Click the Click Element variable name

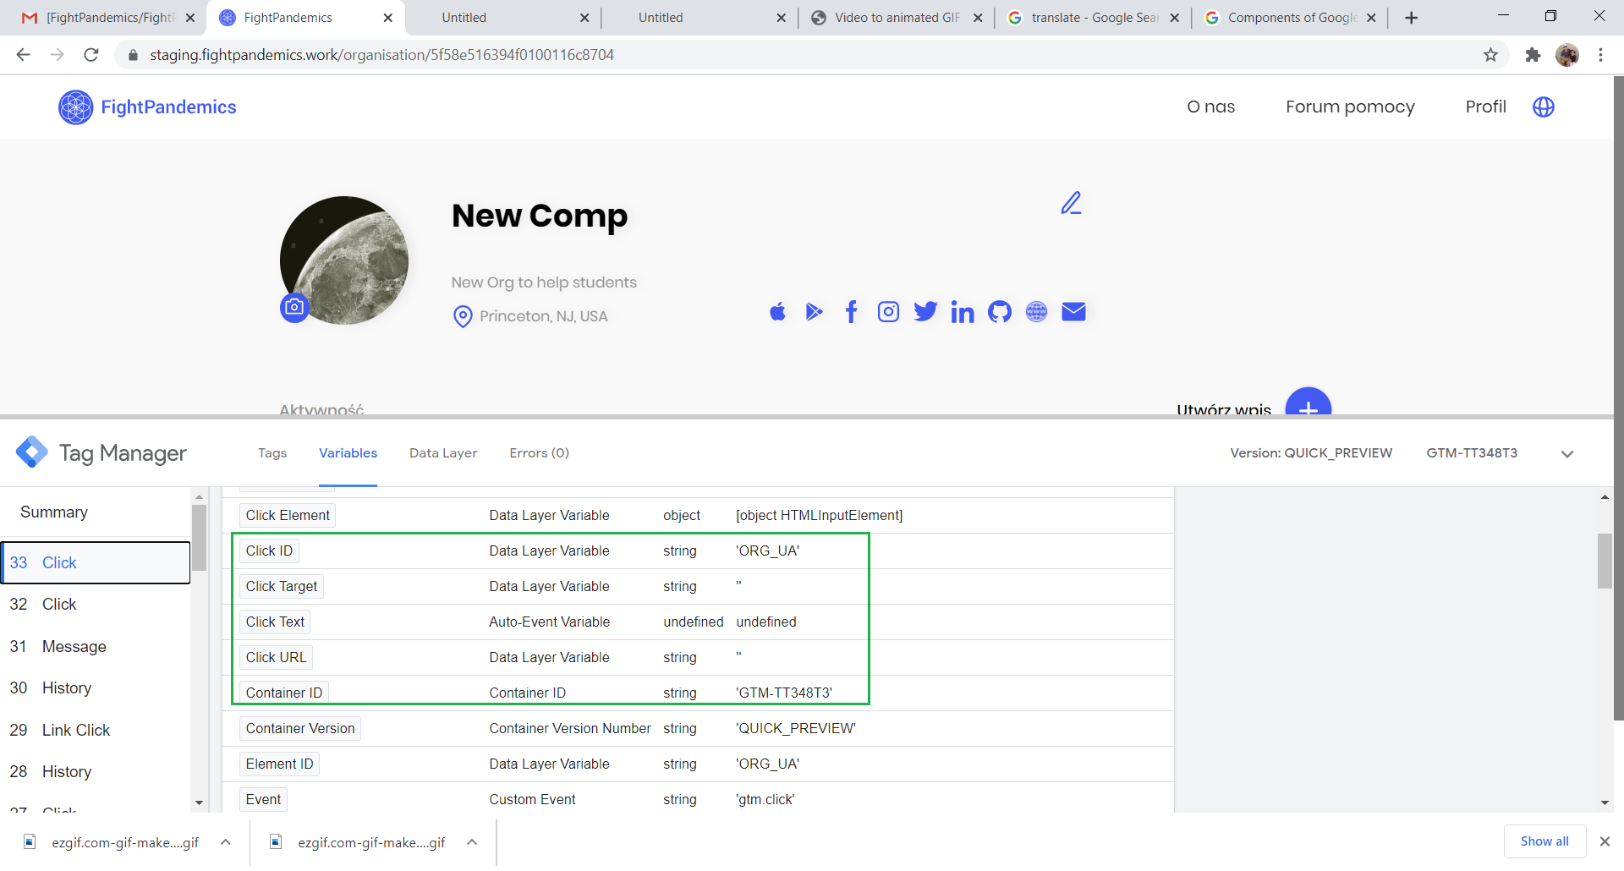(x=288, y=516)
